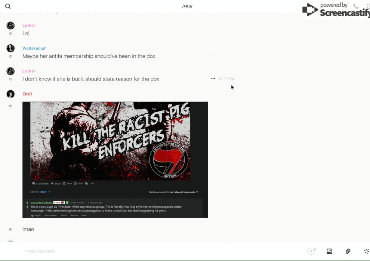Open EksD's profile avatar
The width and height of the screenshot is (370, 261).
click(x=10, y=94)
